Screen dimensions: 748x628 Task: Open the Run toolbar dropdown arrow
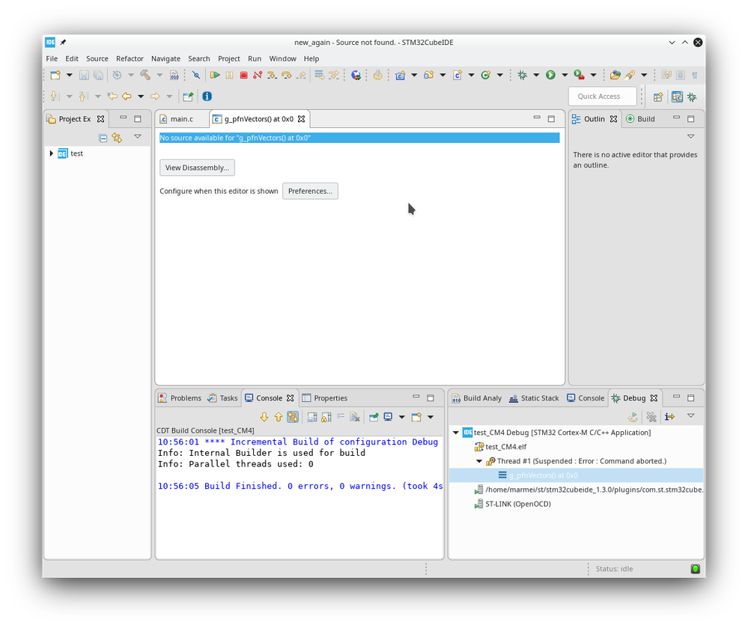tap(565, 75)
